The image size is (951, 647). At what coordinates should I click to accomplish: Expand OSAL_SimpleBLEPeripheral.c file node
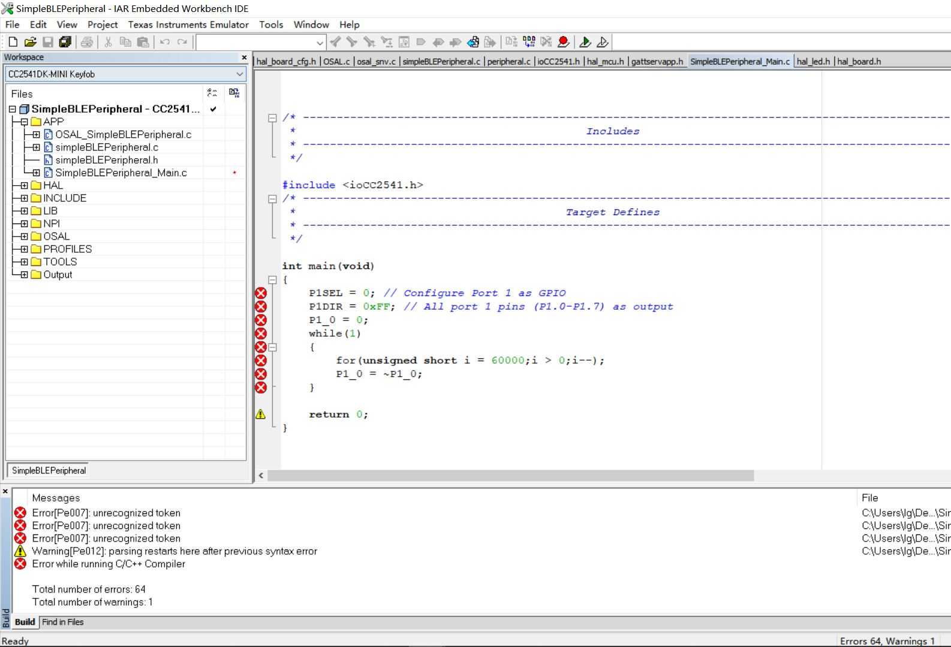click(x=36, y=134)
